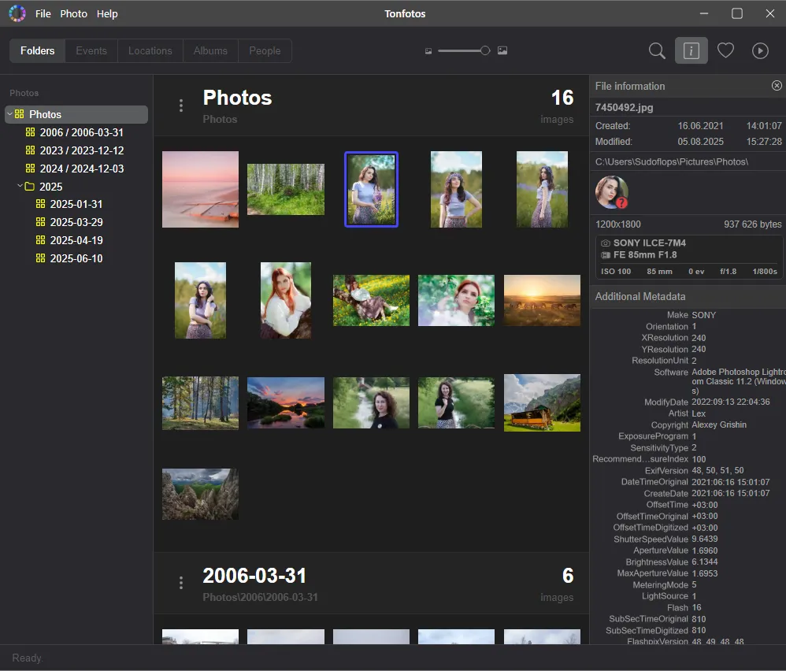The image size is (786, 671).
Task: Click the 1200x1800 dimensions text
Action: point(617,224)
